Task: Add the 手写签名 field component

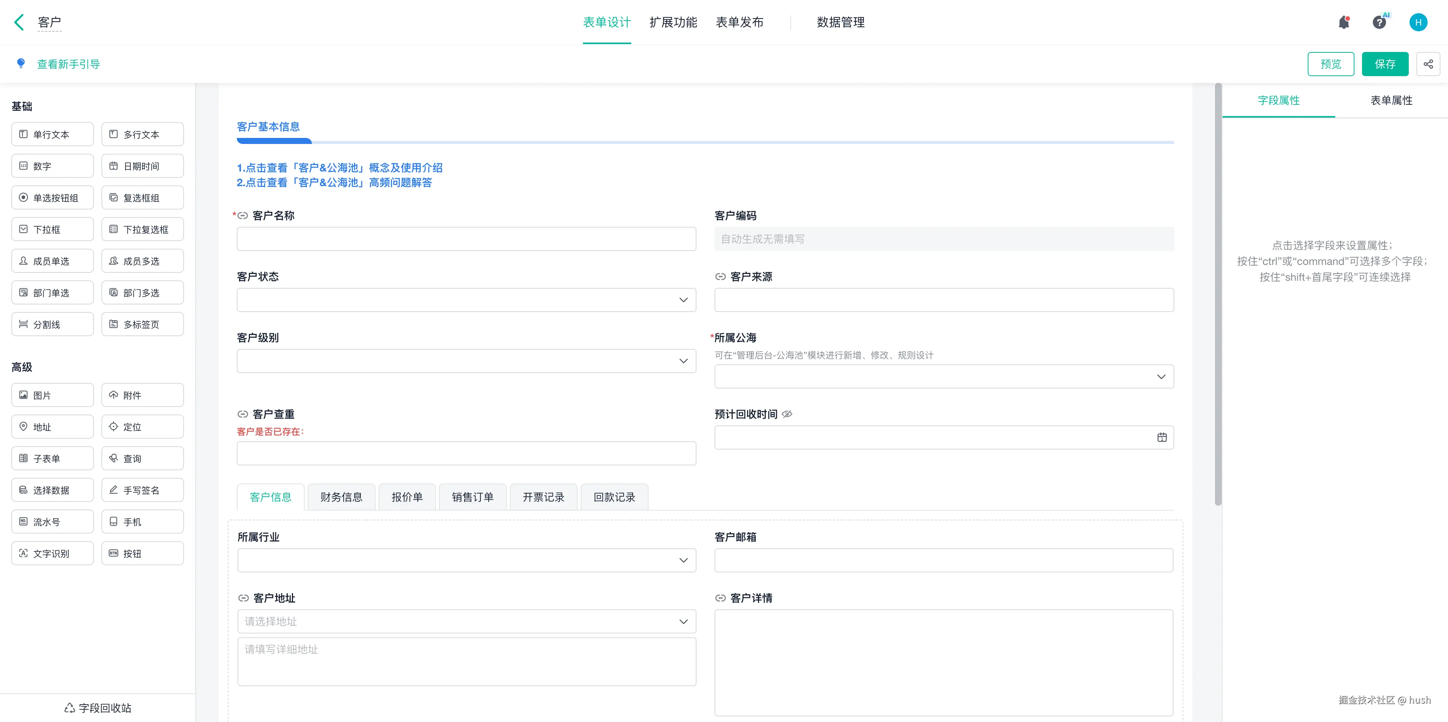Action: point(142,490)
